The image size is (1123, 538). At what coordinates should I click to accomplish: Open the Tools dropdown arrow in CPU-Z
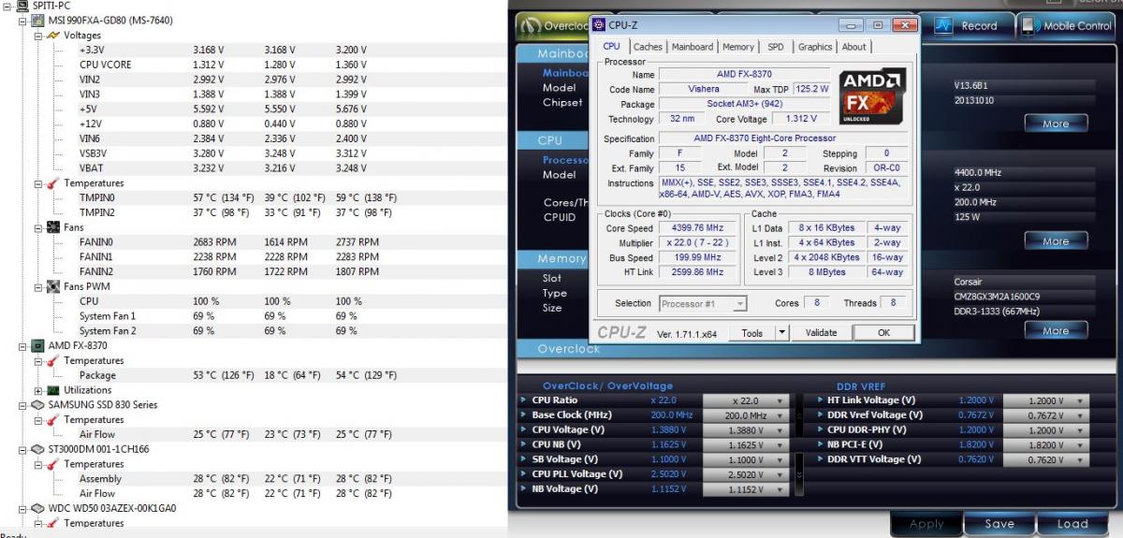coord(782,333)
